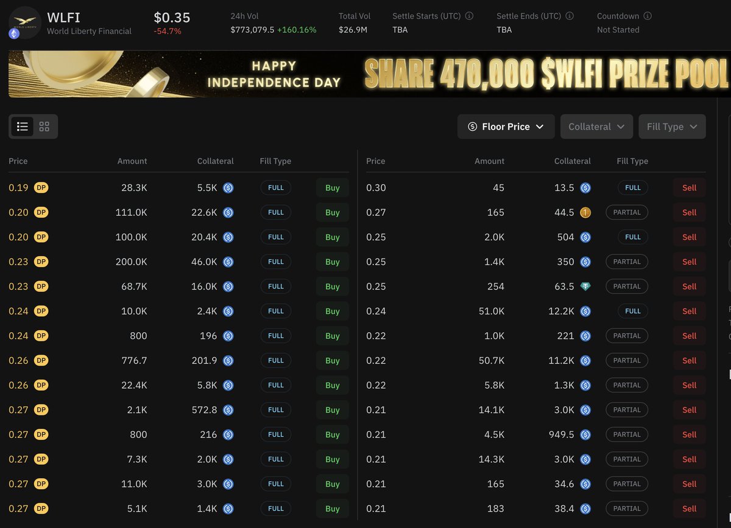The height and width of the screenshot is (528, 731).
Task: Switch to grid view layout
Action: click(x=44, y=127)
